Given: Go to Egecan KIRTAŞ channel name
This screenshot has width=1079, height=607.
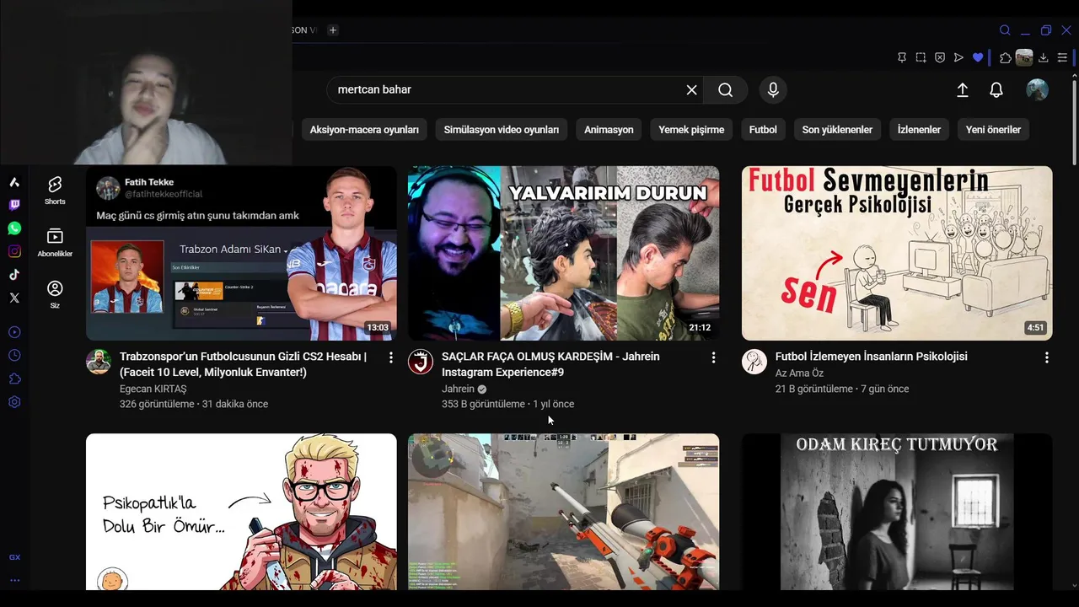Looking at the screenshot, I should tap(153, 389).
